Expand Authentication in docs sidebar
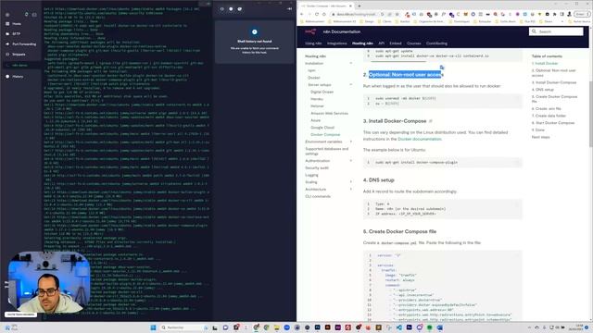The width and height of the screenshot is (593, 333). click(x=351, y=161)
